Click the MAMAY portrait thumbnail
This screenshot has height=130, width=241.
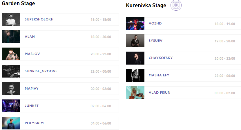click(11, 88)
